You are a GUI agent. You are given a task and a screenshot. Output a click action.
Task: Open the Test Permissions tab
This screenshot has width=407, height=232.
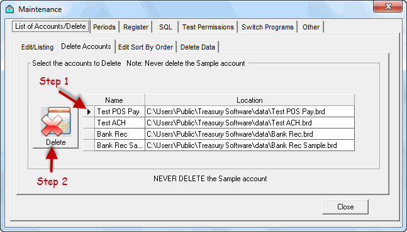click(208, 27)
